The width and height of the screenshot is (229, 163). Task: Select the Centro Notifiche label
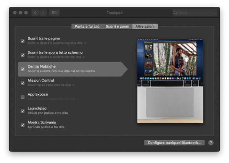(x=42, y=66)
